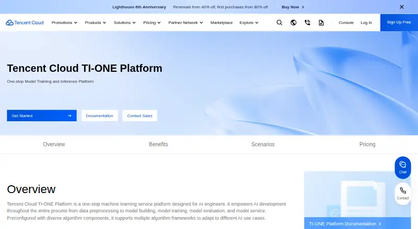This screenshot has height=229, width=418.
Task: Switch to the Overview tab
Action: coord(54,144)
